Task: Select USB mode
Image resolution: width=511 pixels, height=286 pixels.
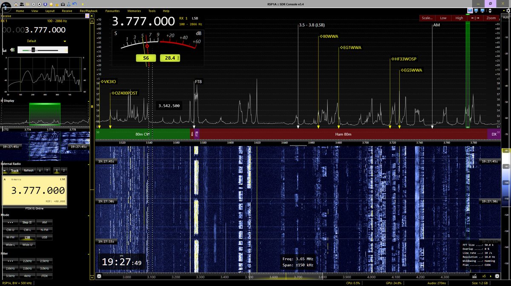Action: [x=44, y=237]
